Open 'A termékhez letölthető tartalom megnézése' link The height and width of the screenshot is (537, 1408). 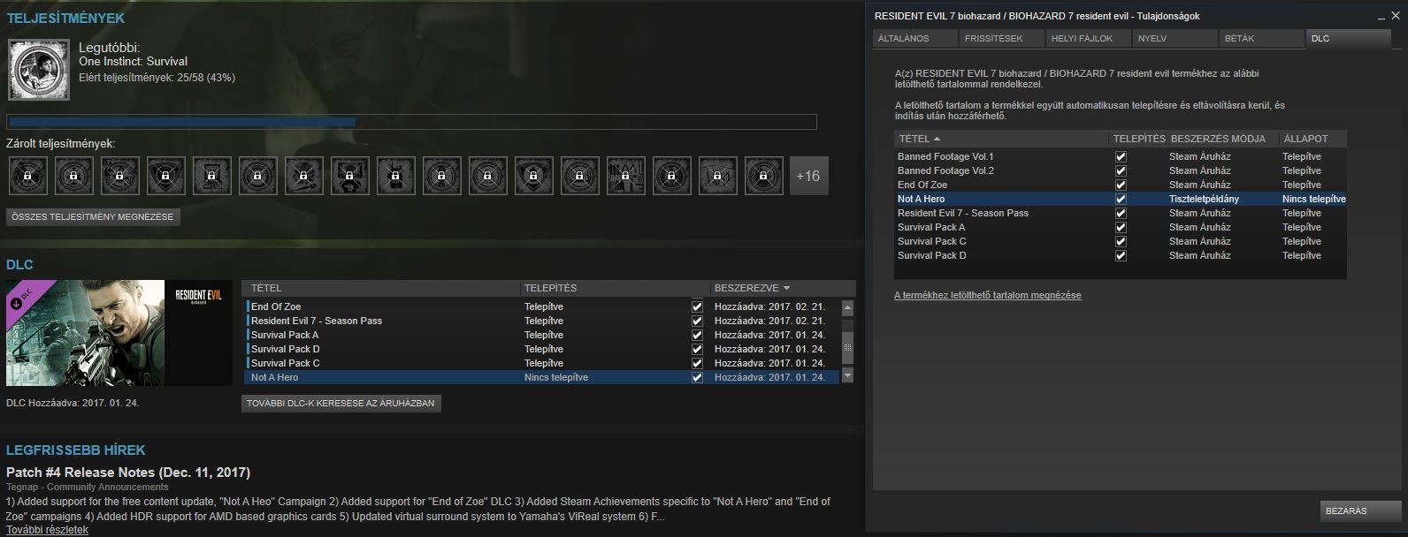(987, 295)
